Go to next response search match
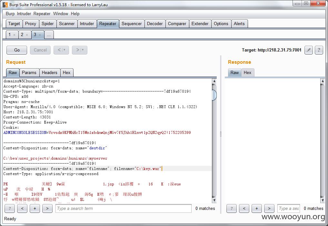Screen dimensions: 328x226 [269, 209]
